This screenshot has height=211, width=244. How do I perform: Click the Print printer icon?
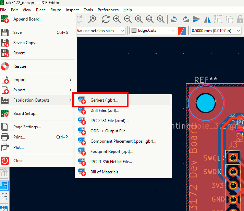pos(5,137)
